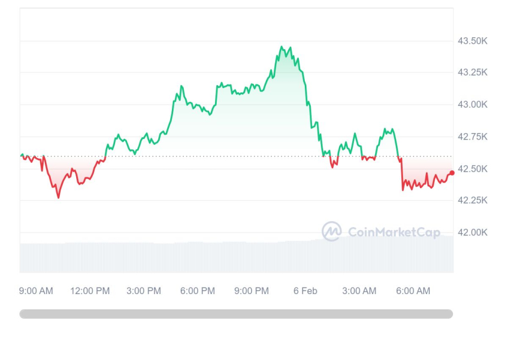The image size is (508, 339).
Task: Click the 6 Feb date marker
Action: point(305,291)
